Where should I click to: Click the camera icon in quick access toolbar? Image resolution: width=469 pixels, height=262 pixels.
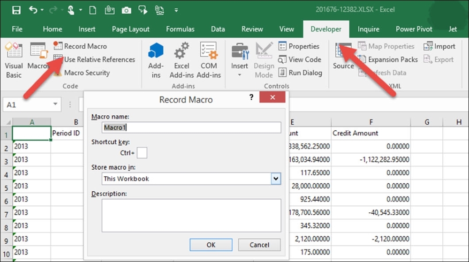126,10
